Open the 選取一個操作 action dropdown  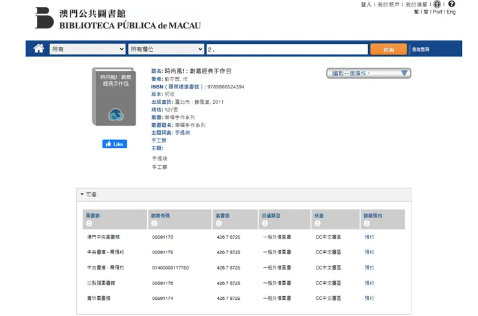click(x=369, y=74)
